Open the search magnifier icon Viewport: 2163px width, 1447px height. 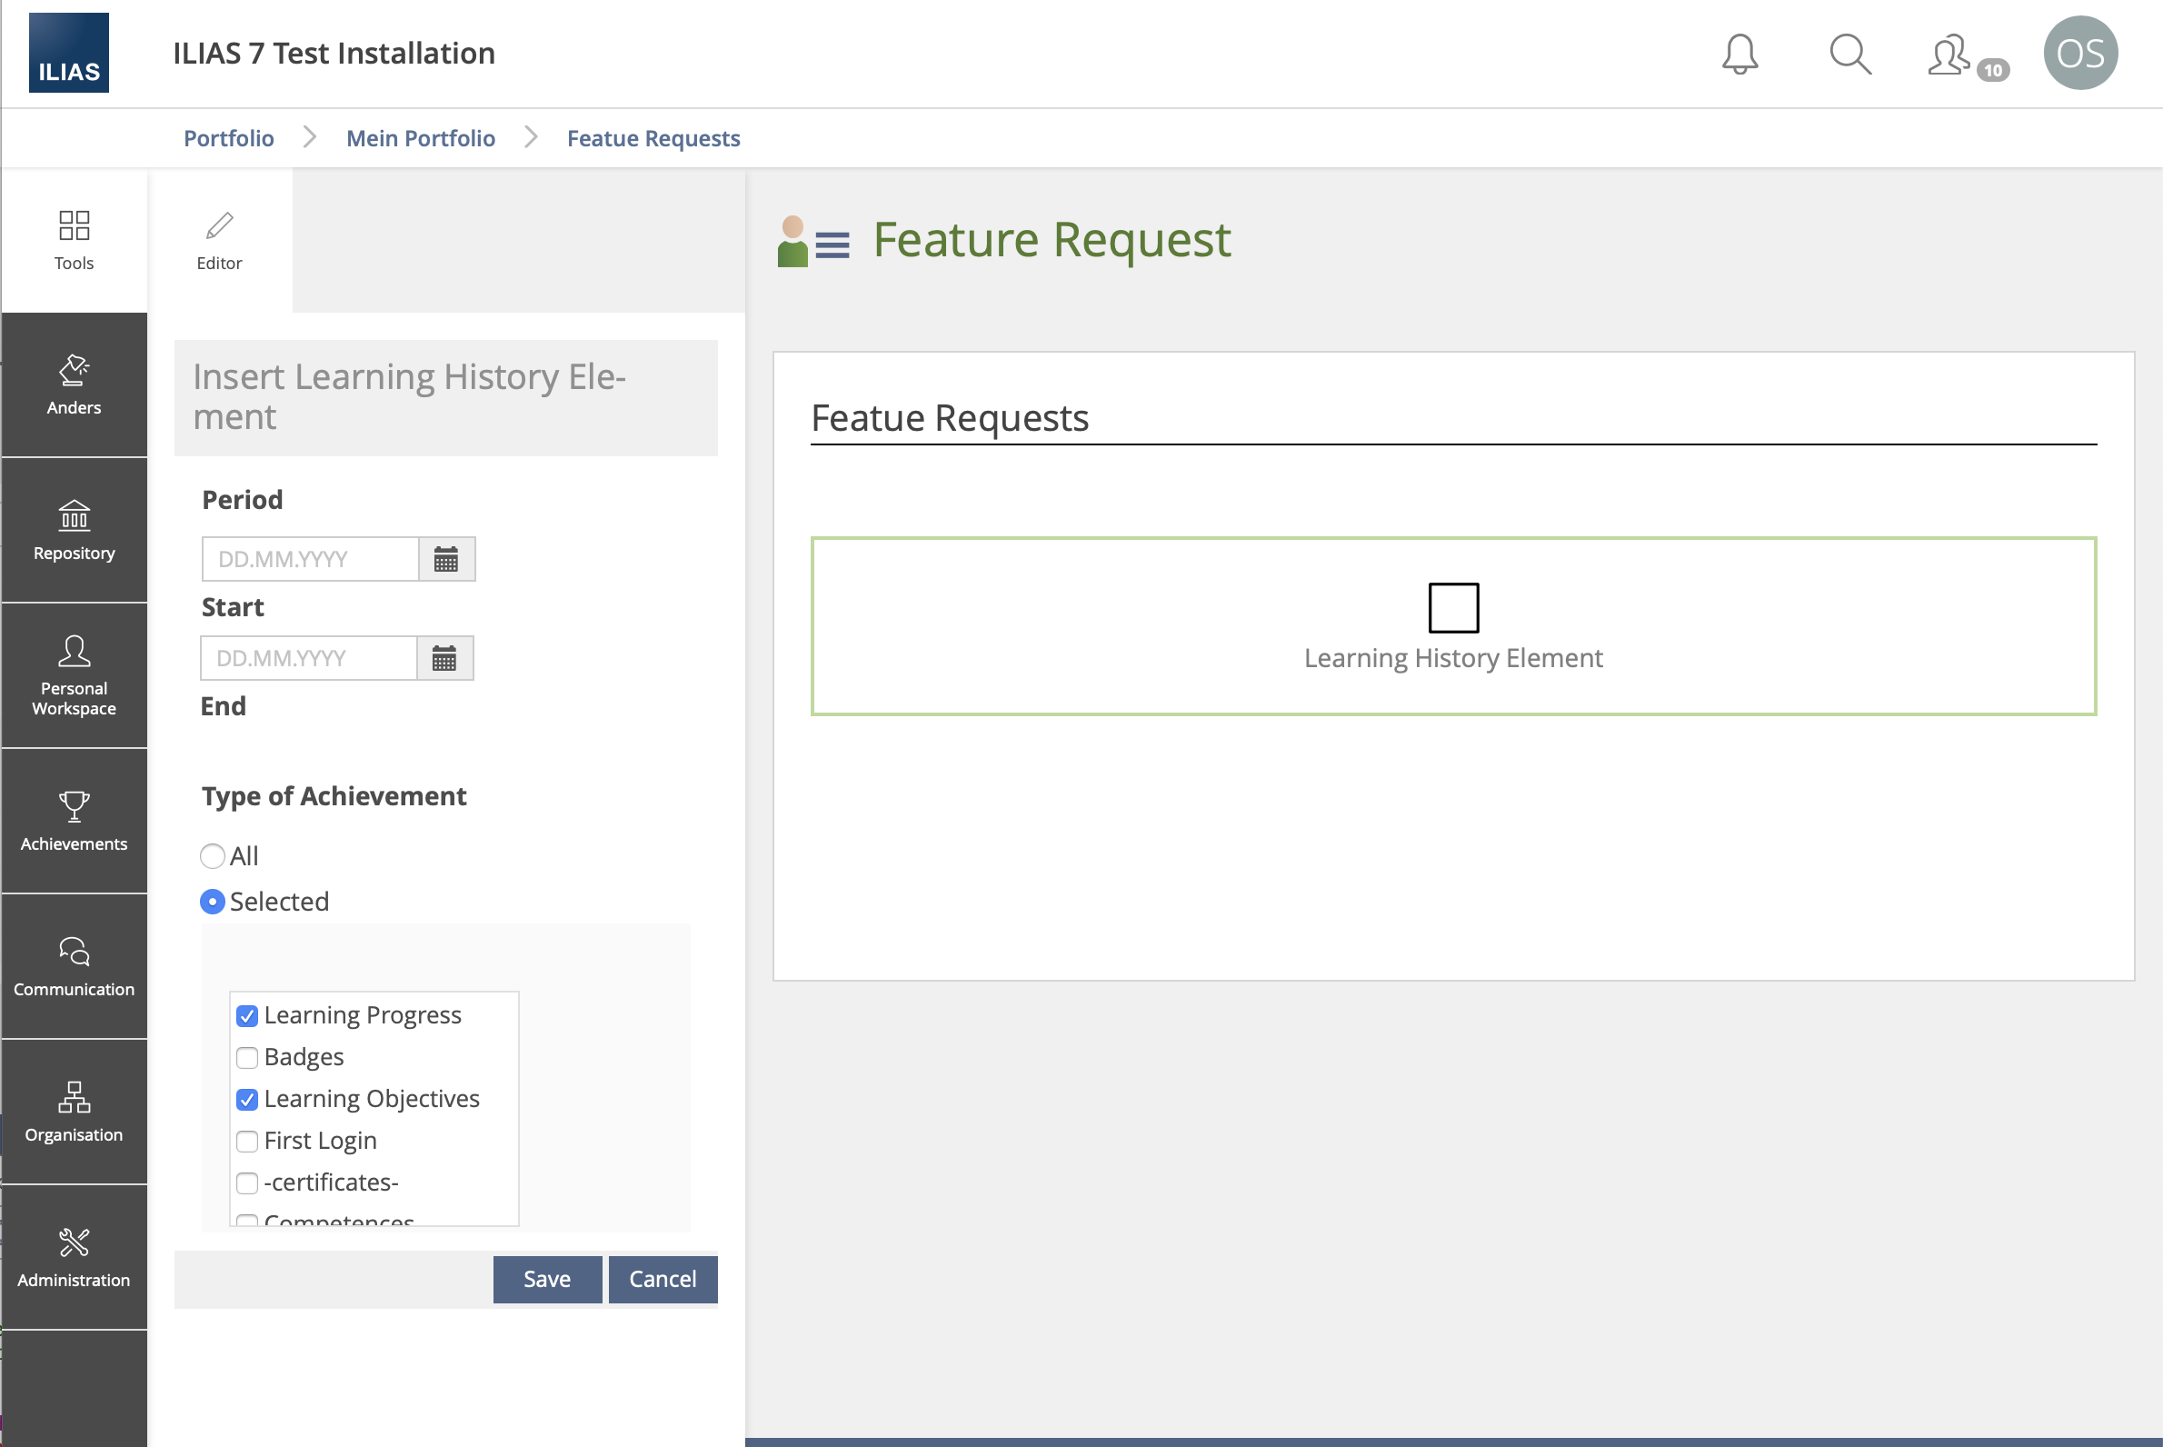tap(1849, 54)
